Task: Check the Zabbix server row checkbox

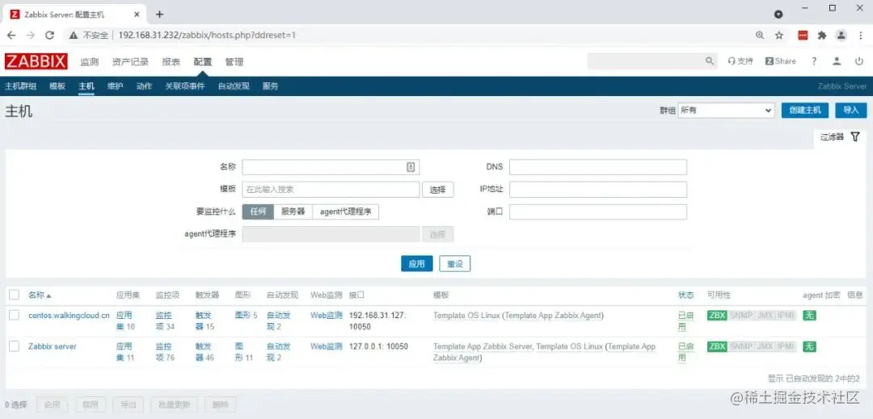Action: click(x=15, y=346)
